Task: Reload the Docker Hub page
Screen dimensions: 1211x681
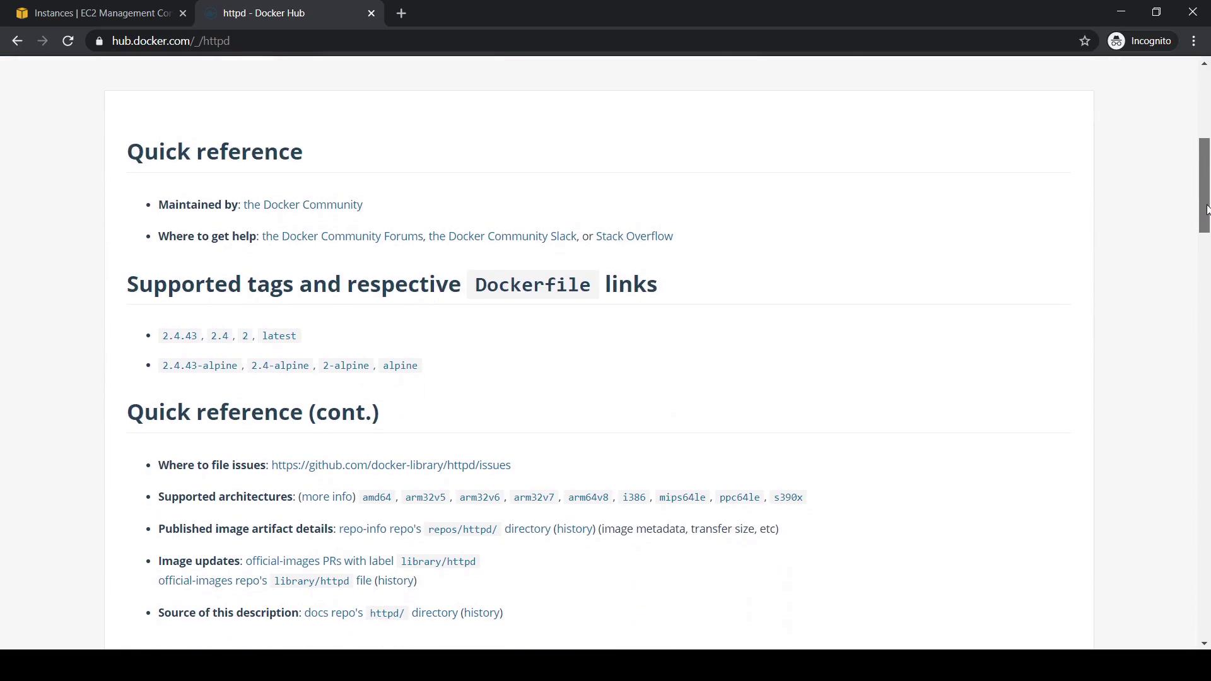Action: tap(68, 41)
